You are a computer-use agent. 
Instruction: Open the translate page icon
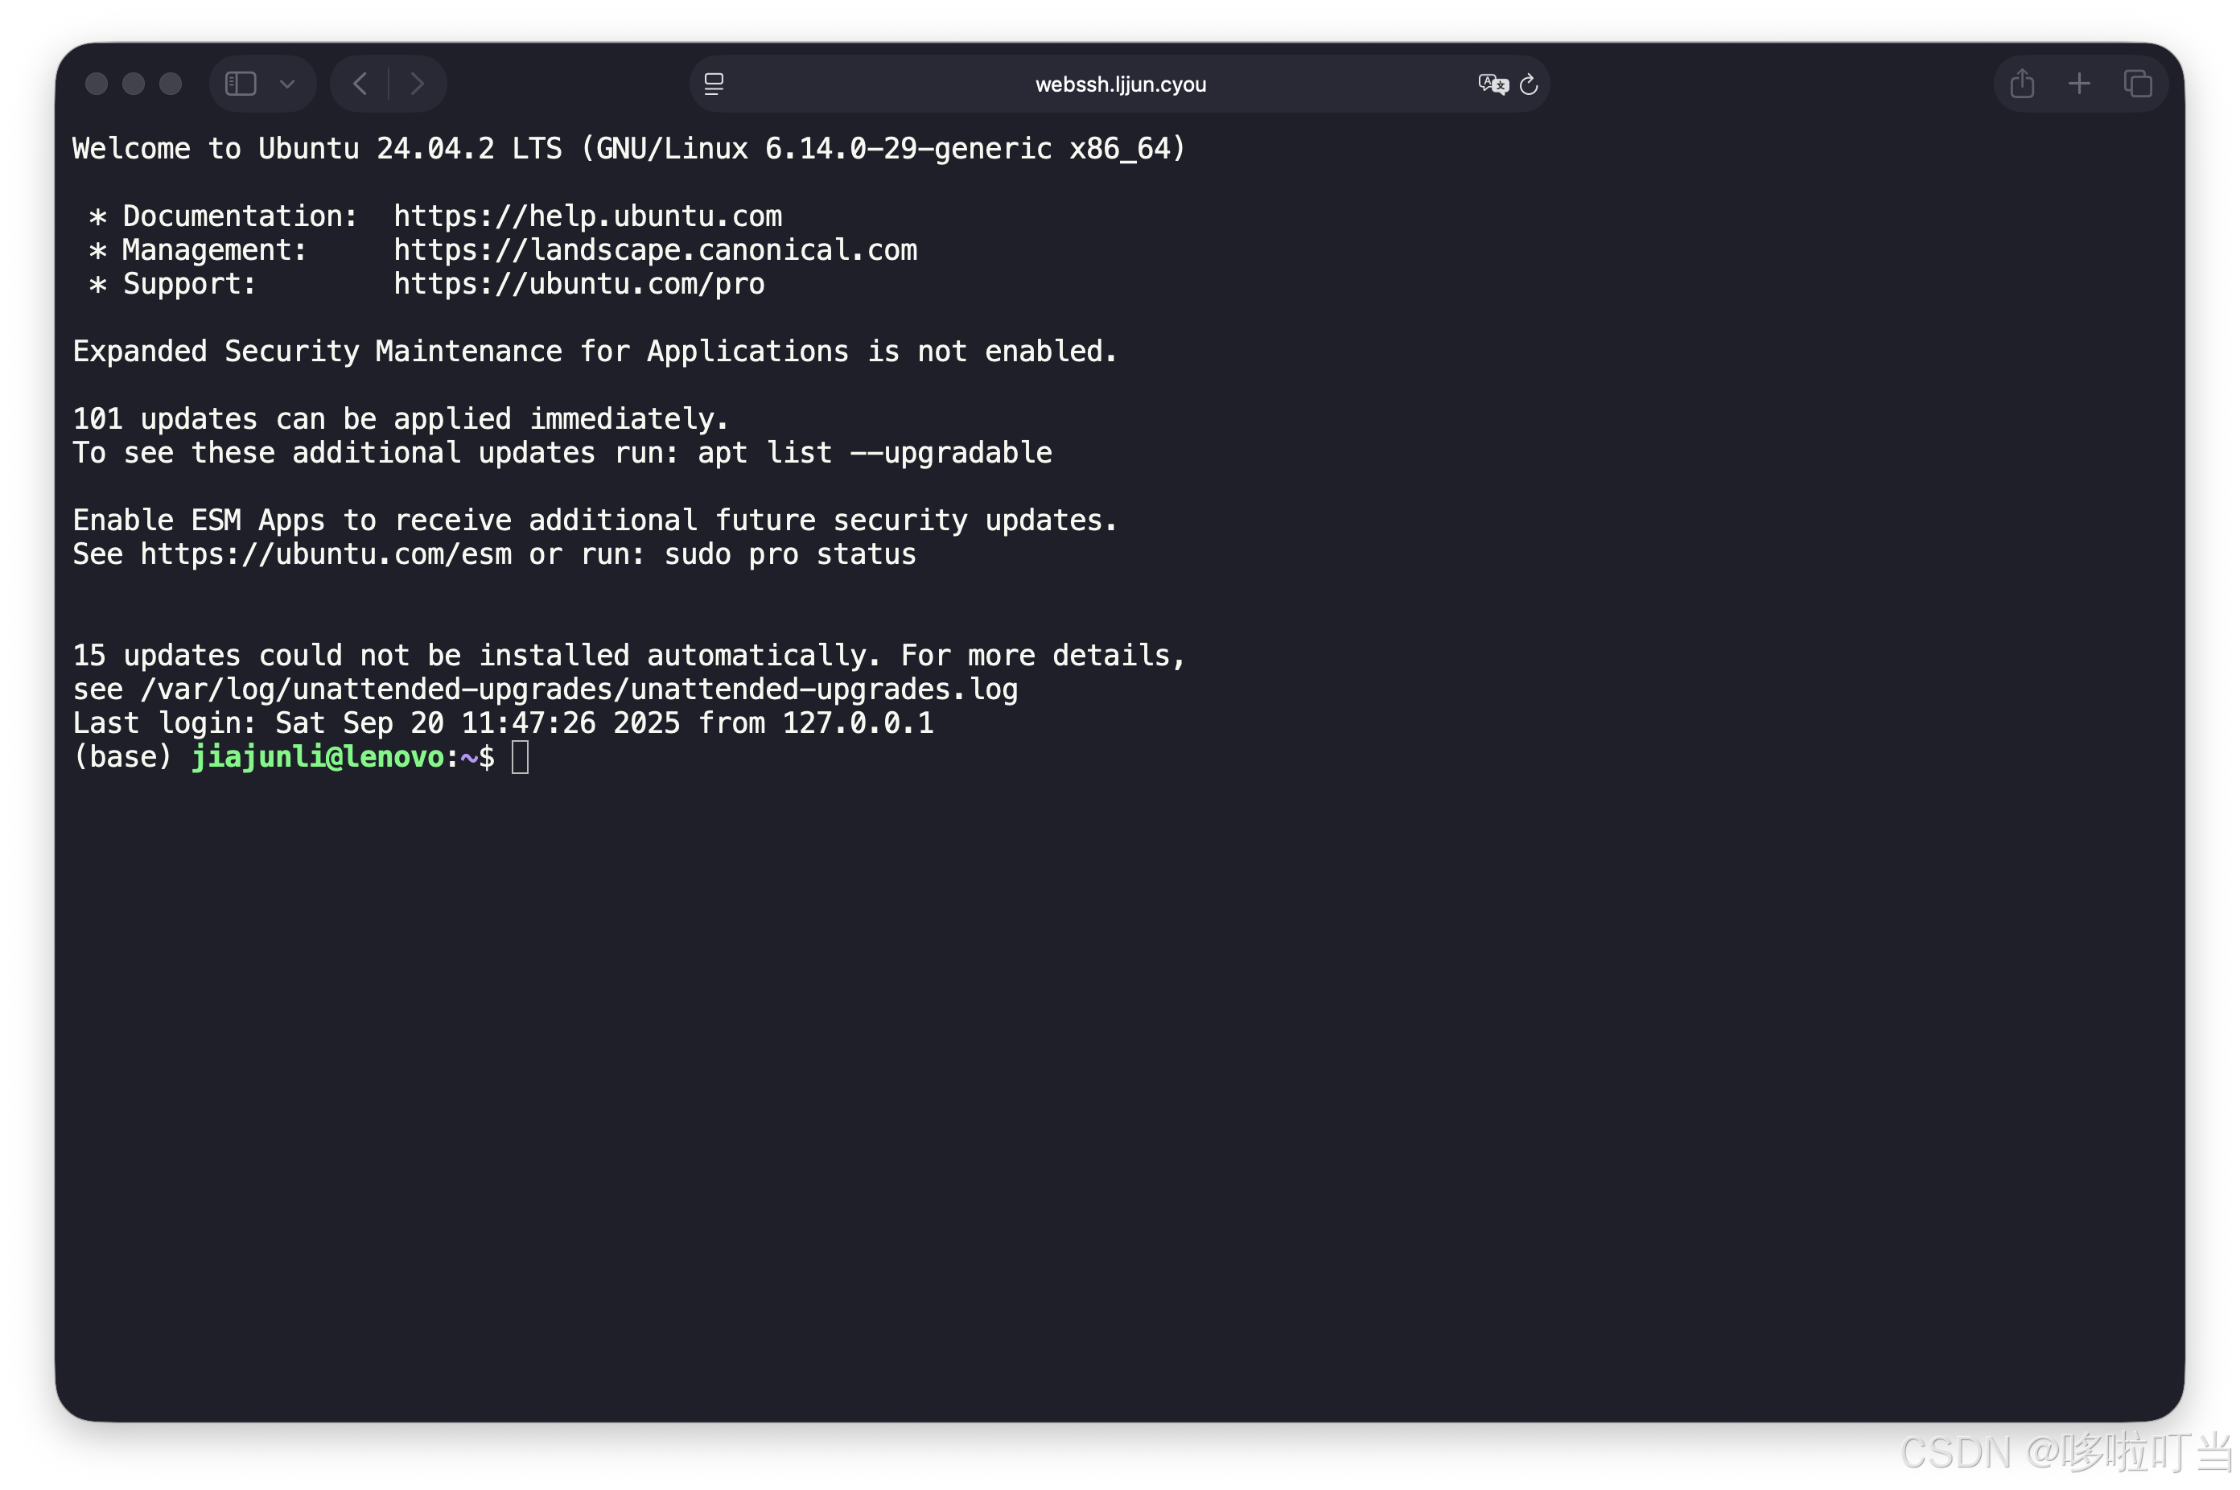click(x=1492, y=84)
